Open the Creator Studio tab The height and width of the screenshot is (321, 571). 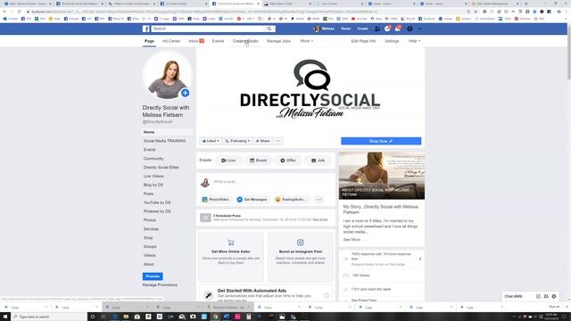pyautogui.click(x=245, y=41)
